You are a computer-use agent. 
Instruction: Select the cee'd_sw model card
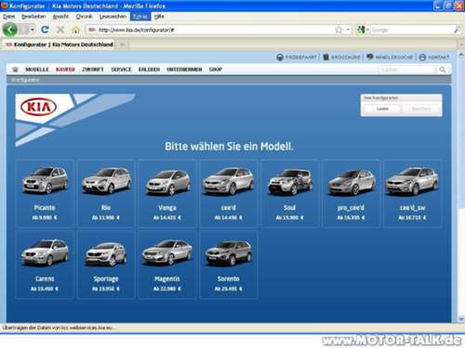(x=413, y=193)
